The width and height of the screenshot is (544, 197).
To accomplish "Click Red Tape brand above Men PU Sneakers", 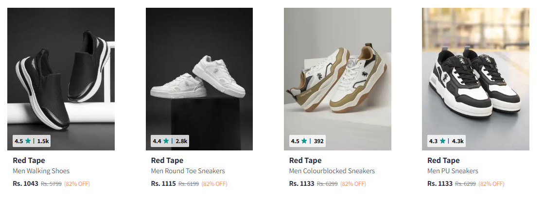I will pyautogui.click(x=443, y=160).
